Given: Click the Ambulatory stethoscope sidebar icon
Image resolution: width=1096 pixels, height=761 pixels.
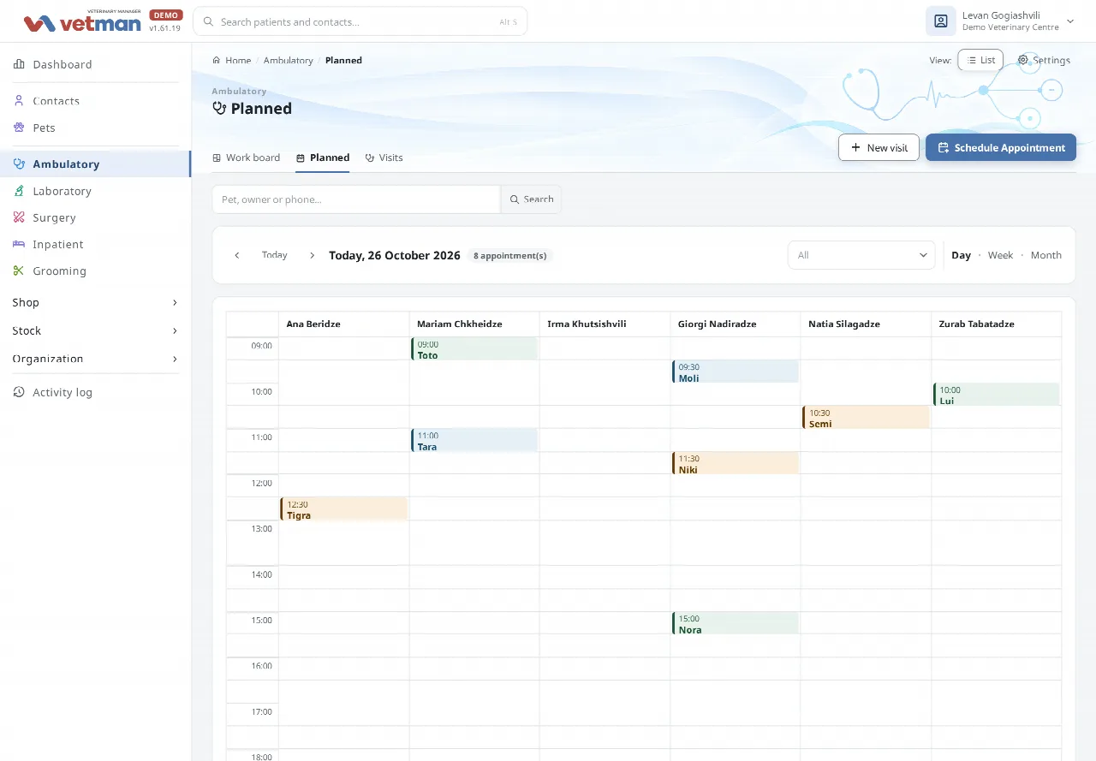Looking at the screenshot, I should tap(19, 164).
